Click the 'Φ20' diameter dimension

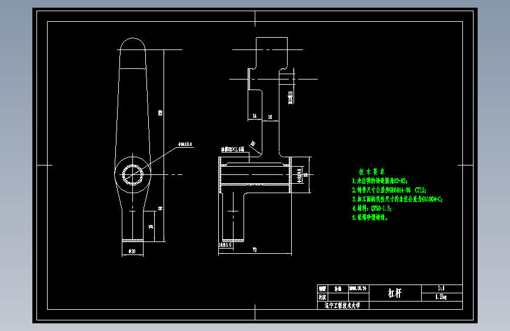132,251
